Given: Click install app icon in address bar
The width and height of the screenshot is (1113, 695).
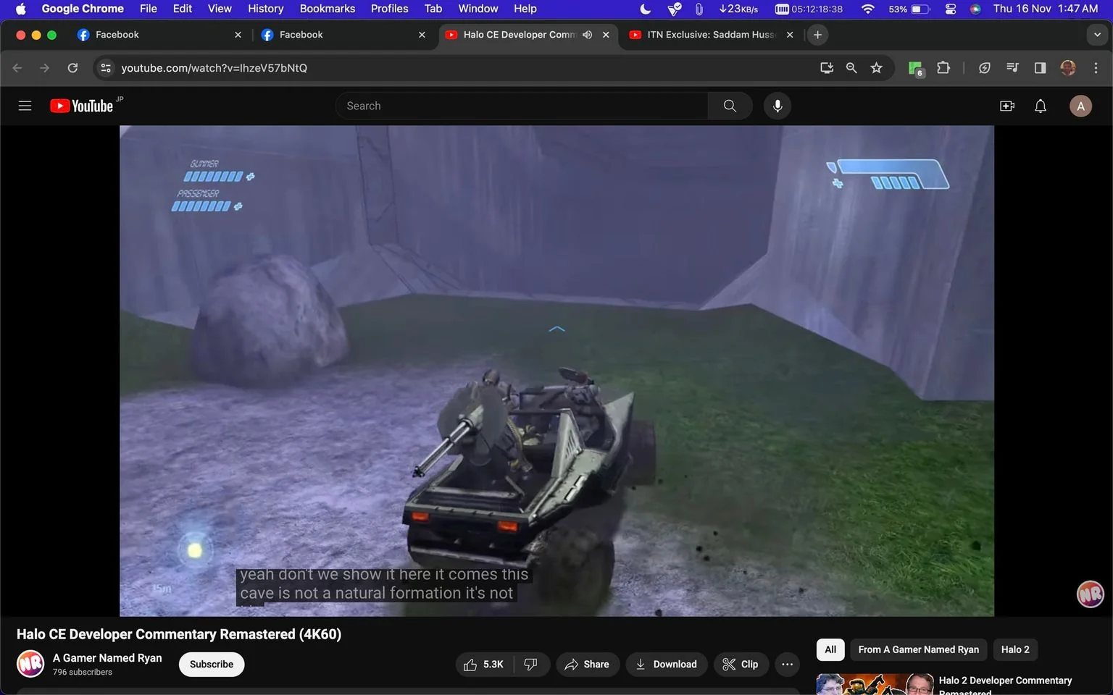Looking at the screenshot, I should pyautogui.click(x=826, y=68).
